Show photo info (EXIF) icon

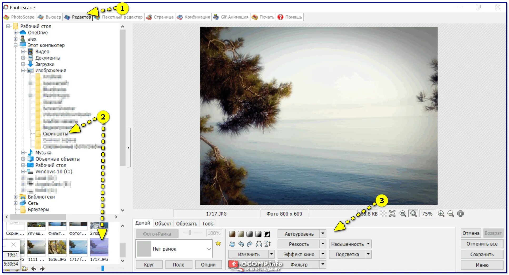(x=460, y=214)
